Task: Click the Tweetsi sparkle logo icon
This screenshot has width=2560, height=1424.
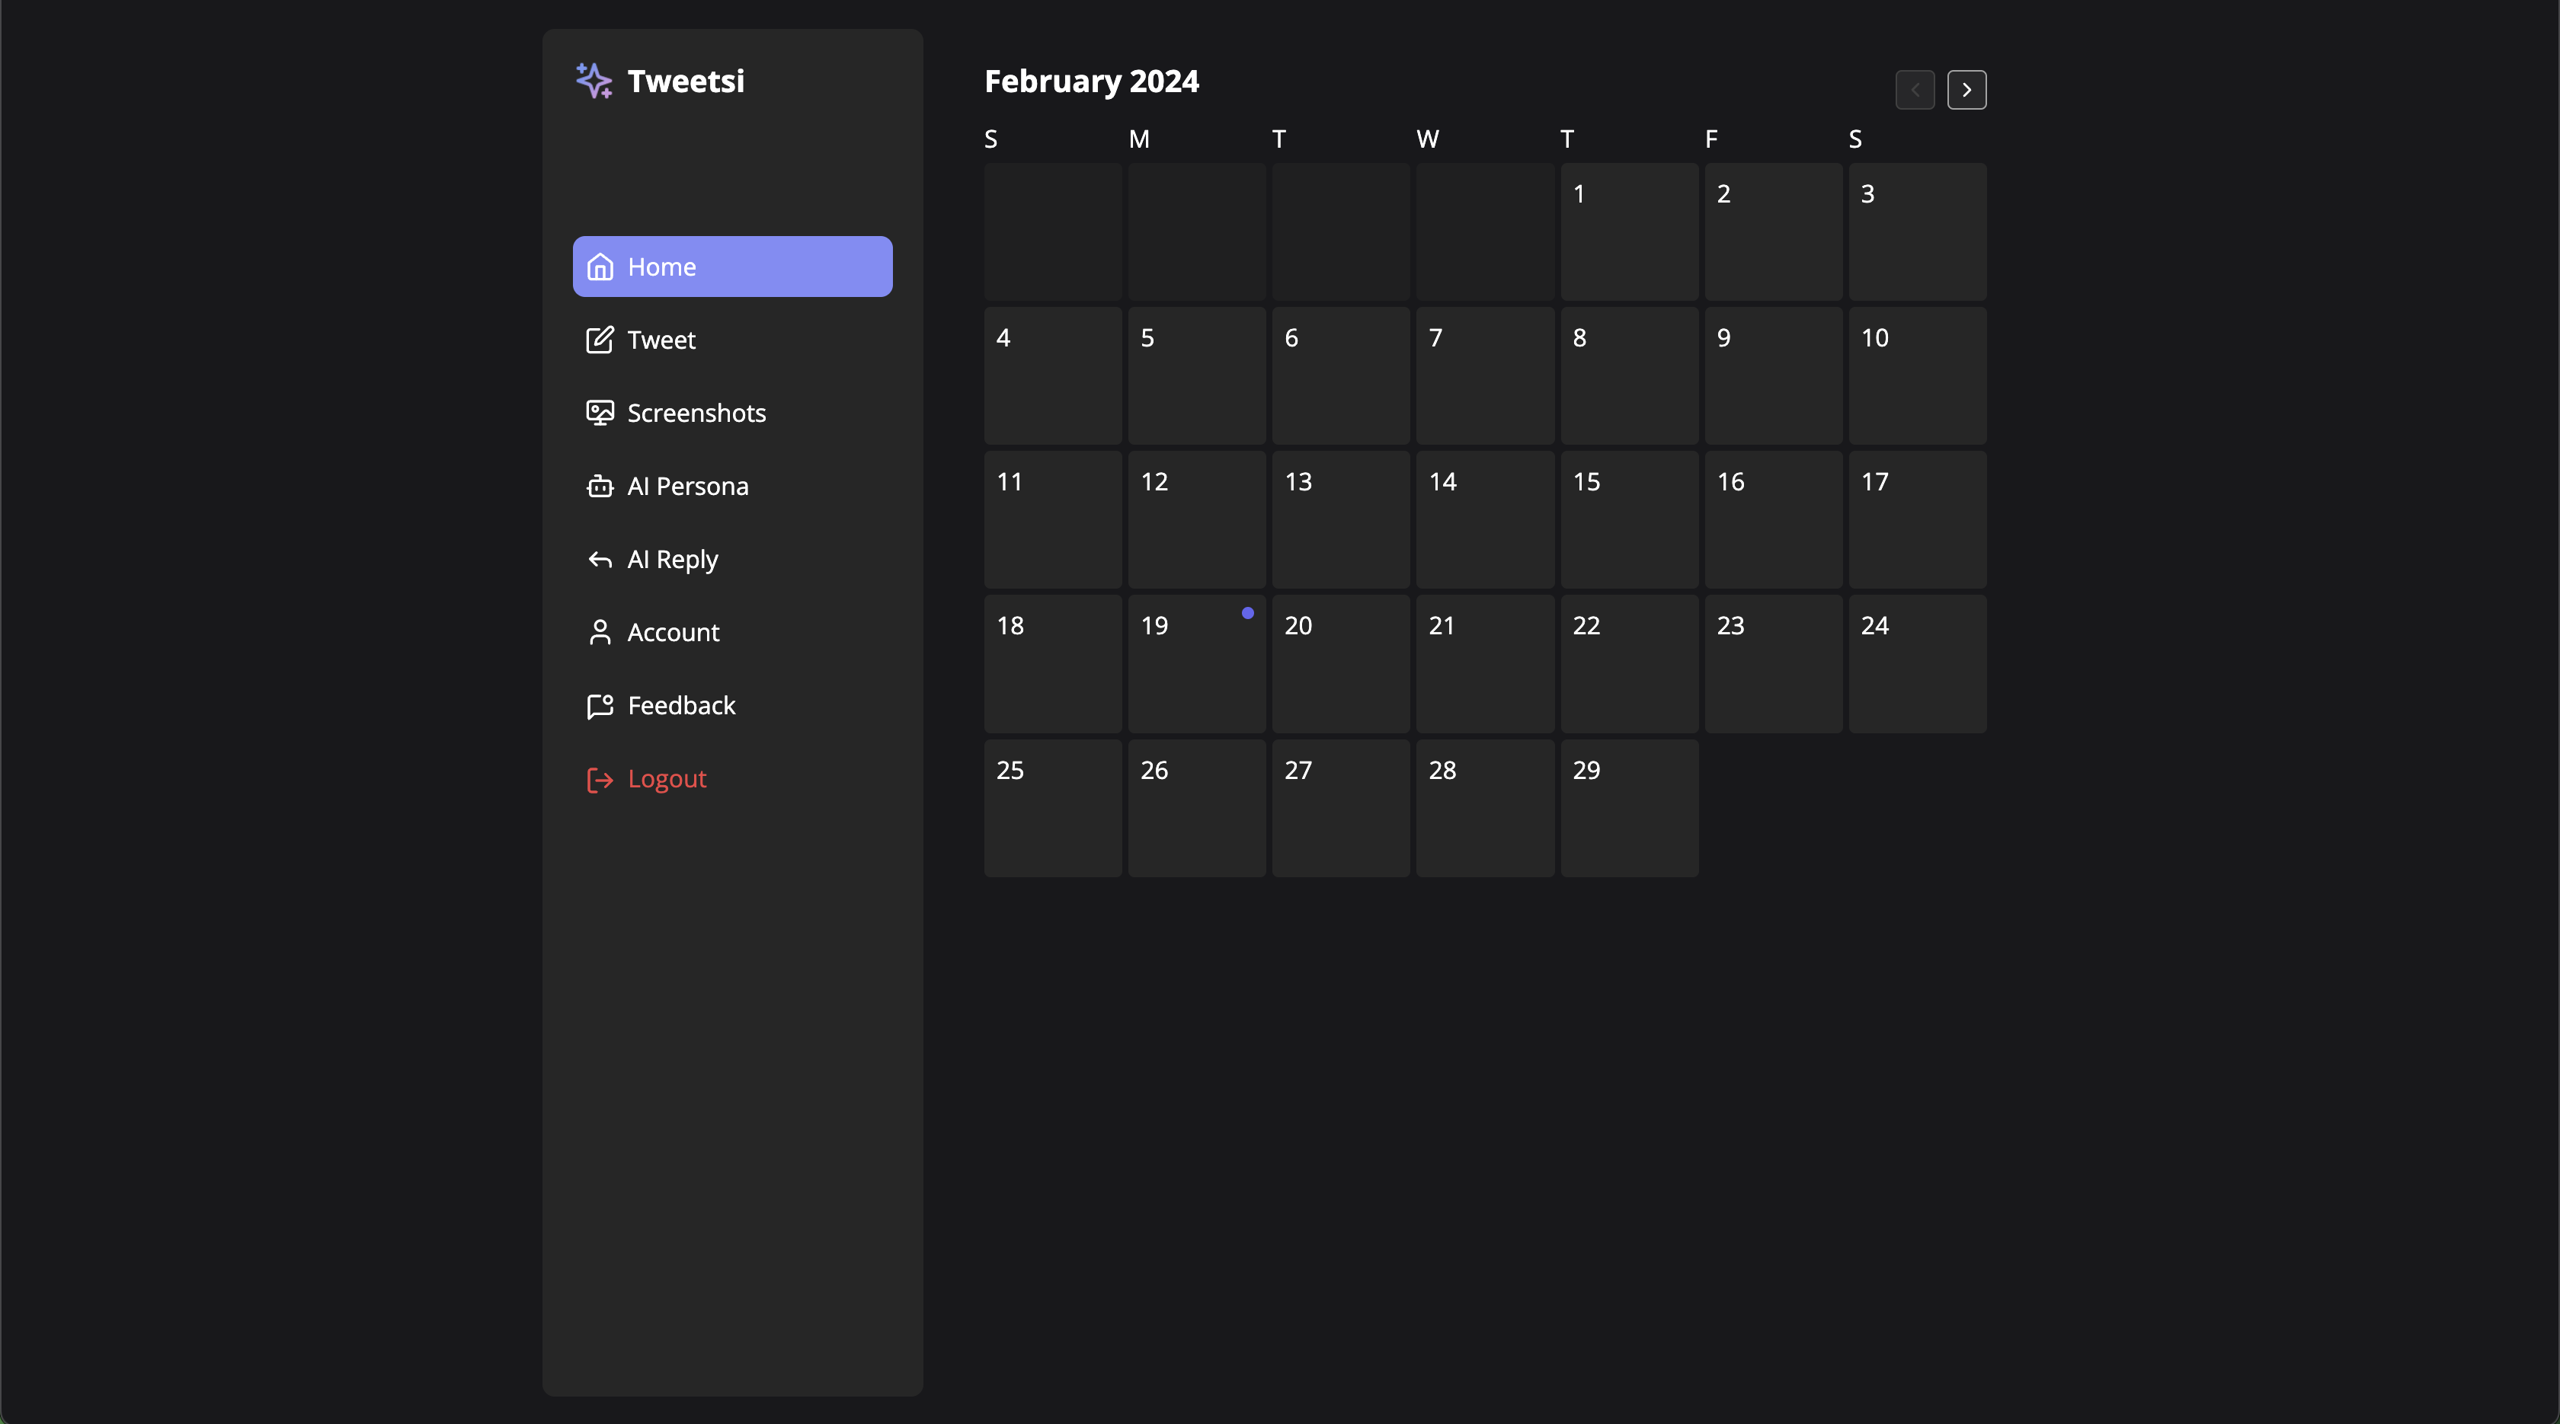Action: click(594, 81)
